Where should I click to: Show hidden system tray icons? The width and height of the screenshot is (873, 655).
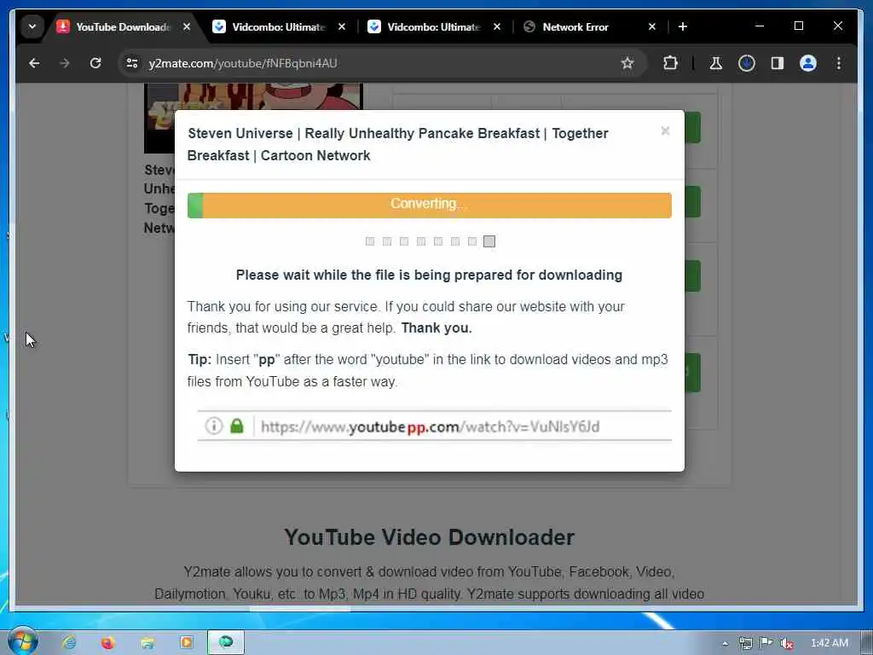pyautogui.click(x=725, y=643)
